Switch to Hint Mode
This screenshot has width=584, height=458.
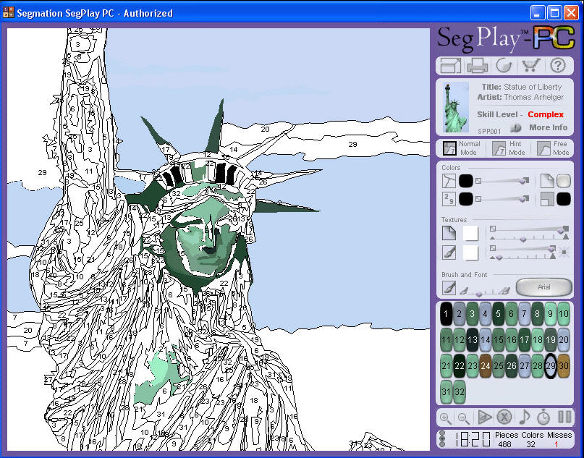(508, 148)
